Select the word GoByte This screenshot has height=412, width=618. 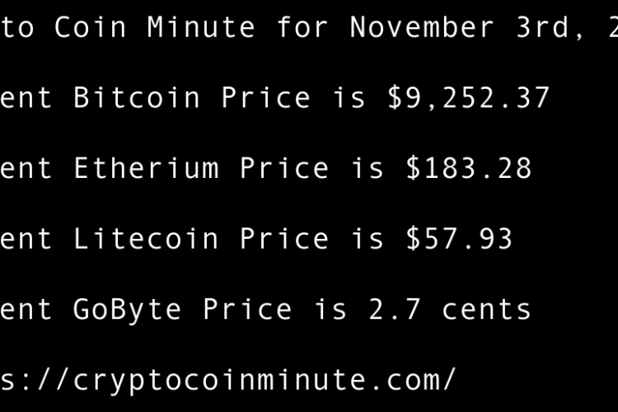(x=128, y=310)
